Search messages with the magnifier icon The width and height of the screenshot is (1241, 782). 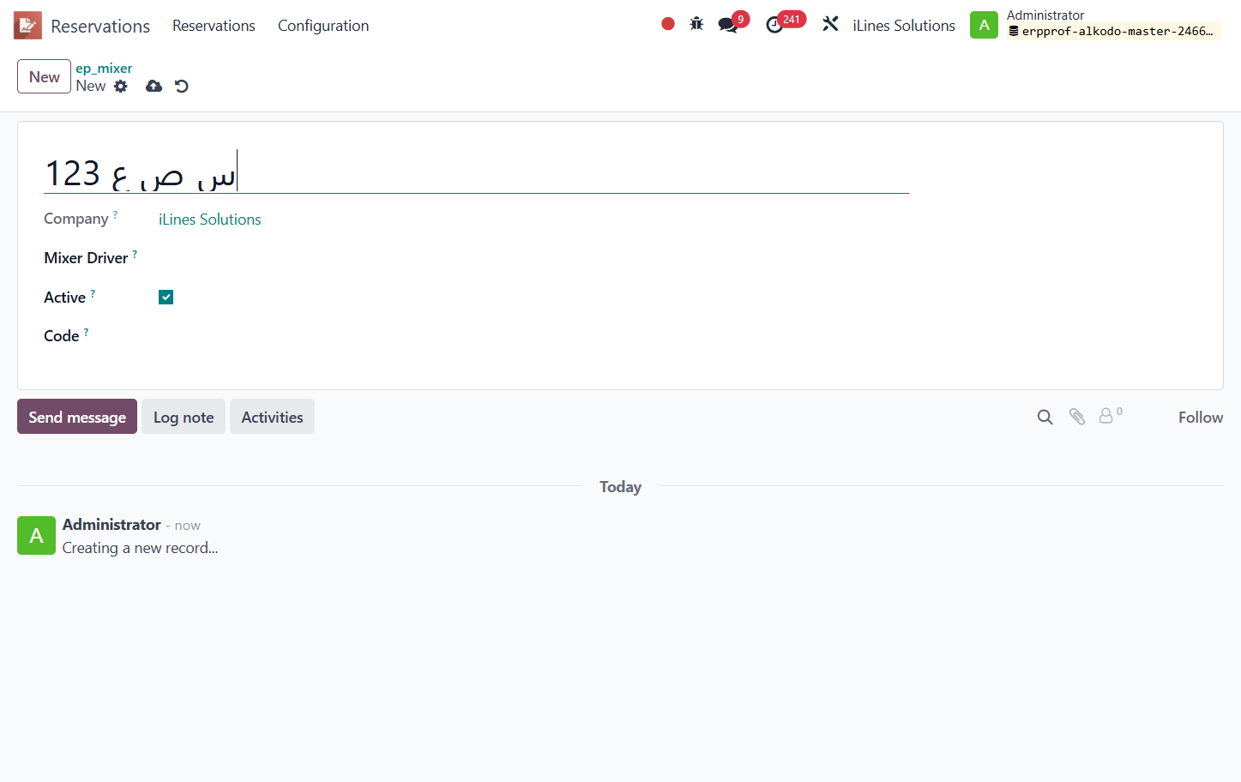point(1045,418)
